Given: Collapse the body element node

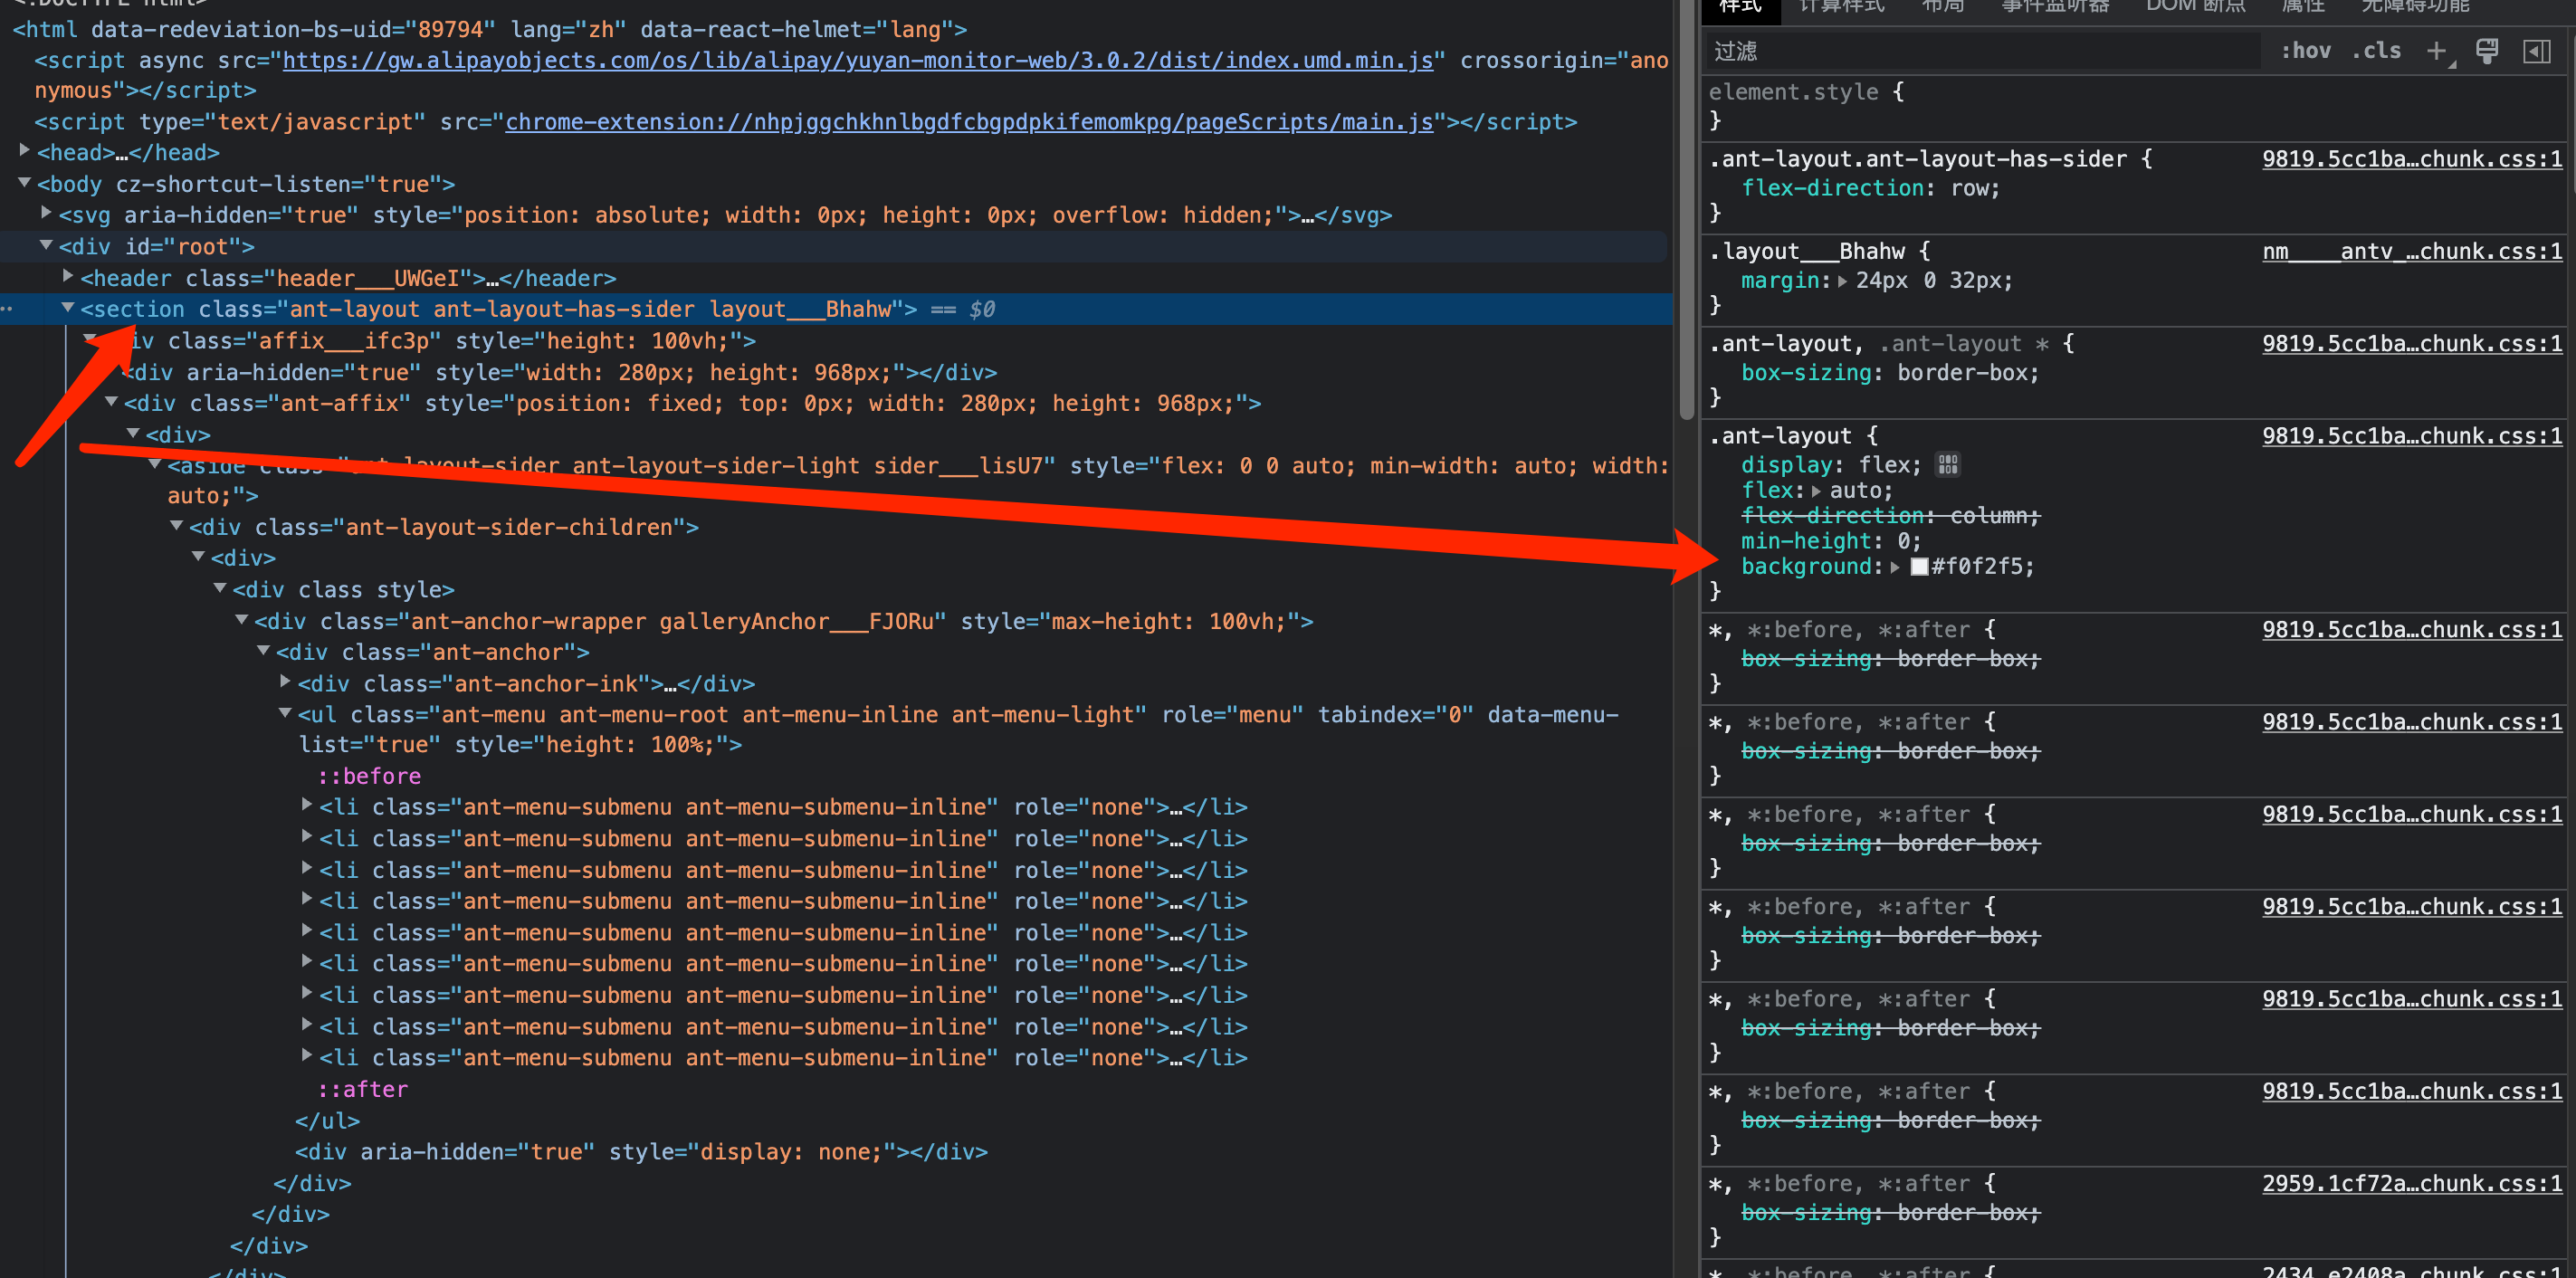Looking at the screenshot, I should [25, 183].
